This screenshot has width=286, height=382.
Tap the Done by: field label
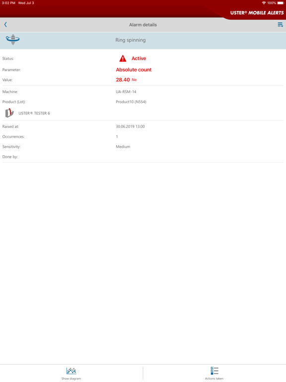[10, 157]
